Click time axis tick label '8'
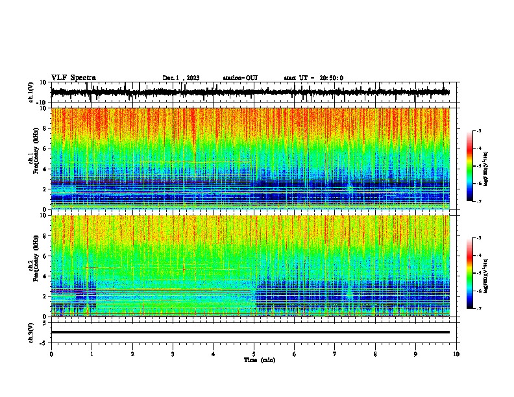 coord(375,354)
